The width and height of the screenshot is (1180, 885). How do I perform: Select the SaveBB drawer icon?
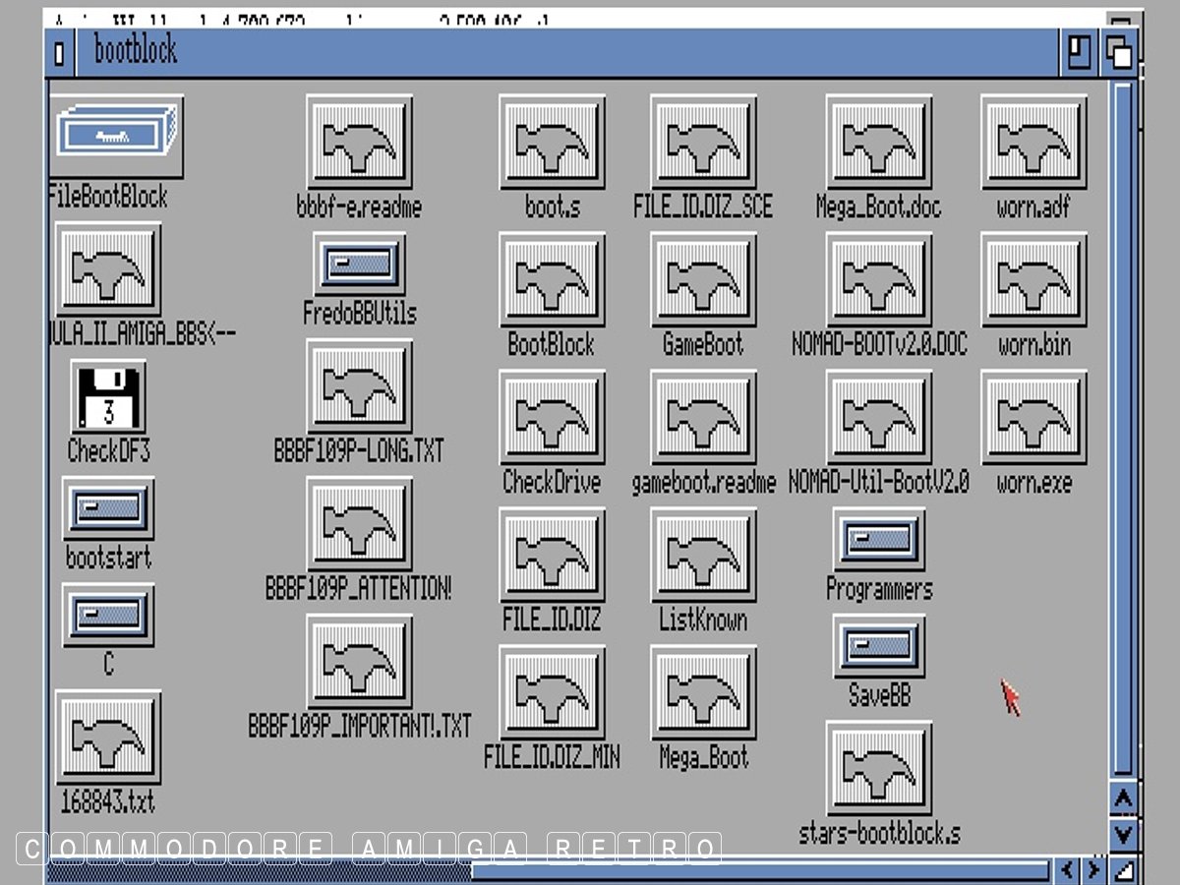pos(878,645)
